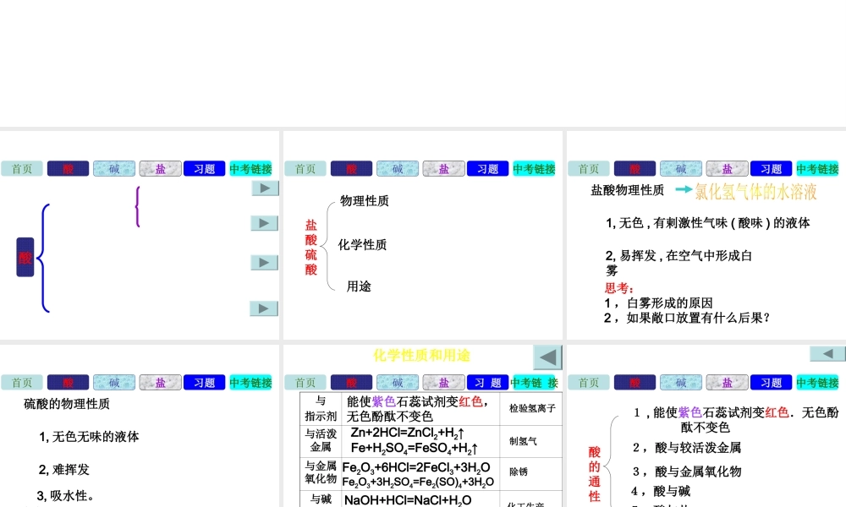Image resolution: width=846 pixels, height=507 pixels.
Task: Open 中考链接 on the 盐酸物理性质 slide
Action: click(x=818, y=169)
